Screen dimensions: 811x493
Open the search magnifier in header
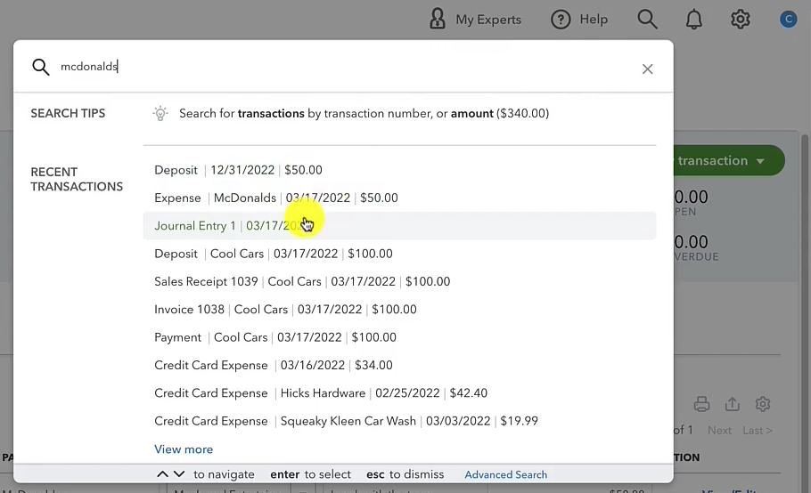647,19
